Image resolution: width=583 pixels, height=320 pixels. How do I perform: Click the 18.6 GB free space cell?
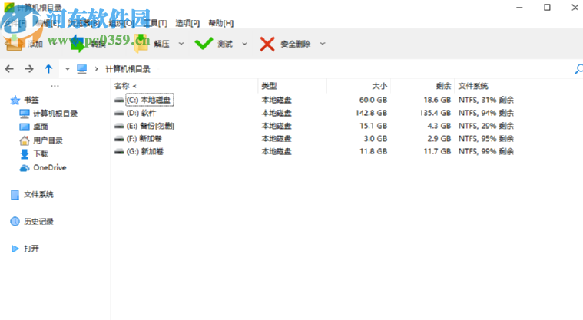click(437, 100)
